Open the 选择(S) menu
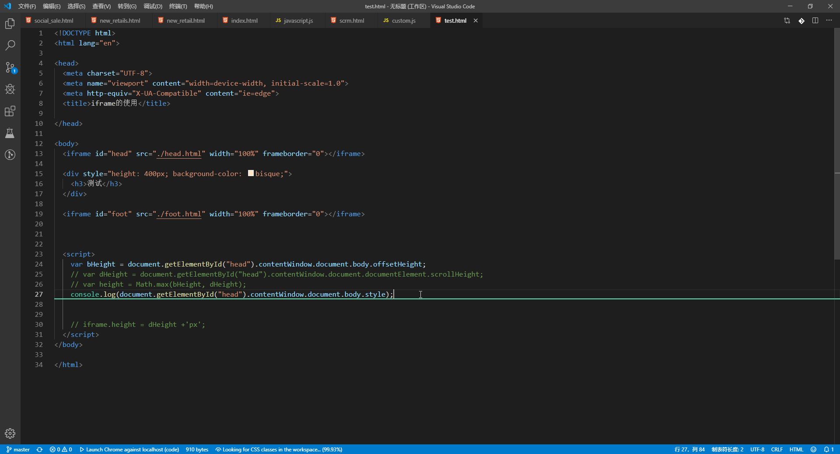This screenshot has width=840, height=454. [x=76, y=6]
